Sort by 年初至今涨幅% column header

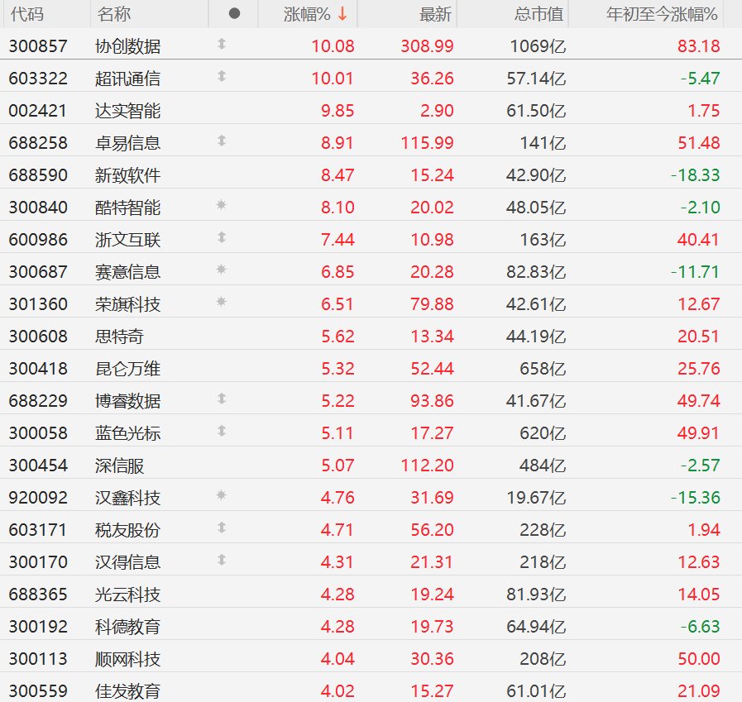pyautogui.click(x=663, y=14)
